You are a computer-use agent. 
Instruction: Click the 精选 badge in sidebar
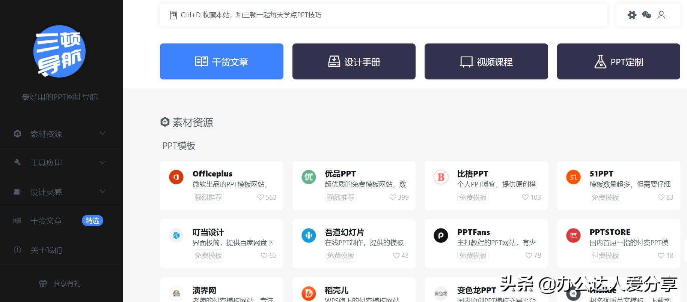pyautogui.click(x=92, y=221)
